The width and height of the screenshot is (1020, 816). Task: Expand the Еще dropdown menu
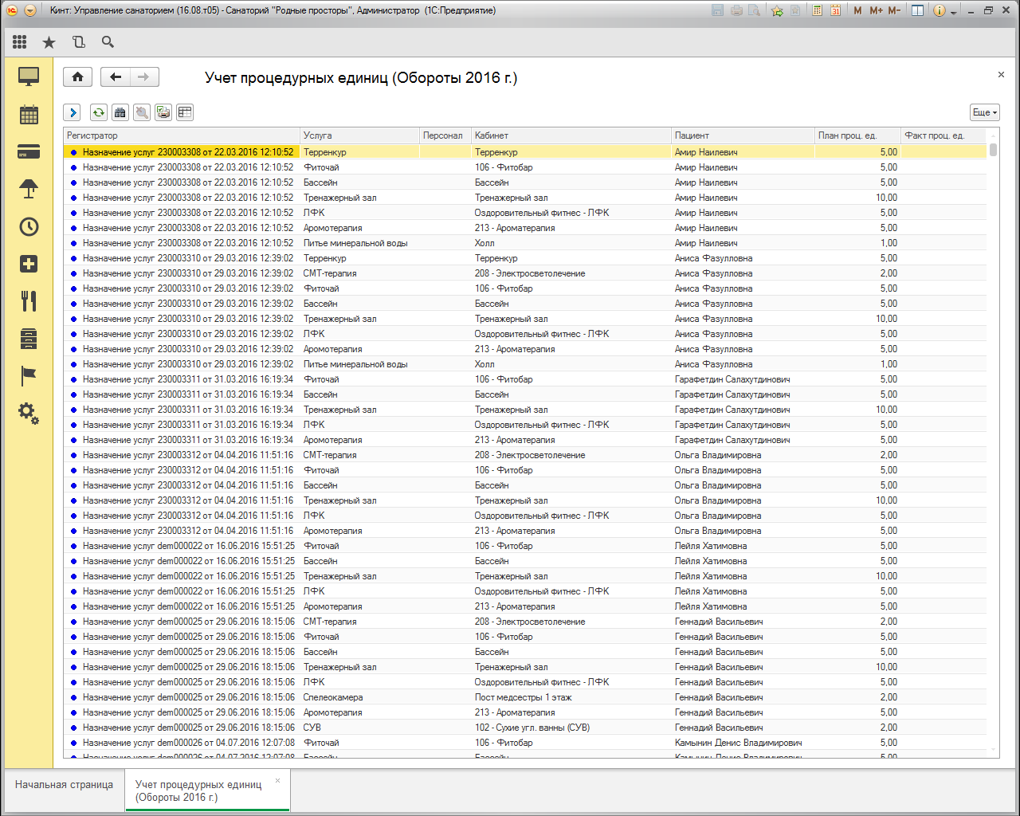pos(985,112)
